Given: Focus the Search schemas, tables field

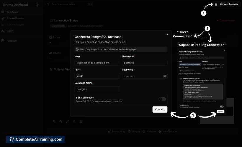Looking at the screenshot, I should pyautogui.click(x=69, y=4).
